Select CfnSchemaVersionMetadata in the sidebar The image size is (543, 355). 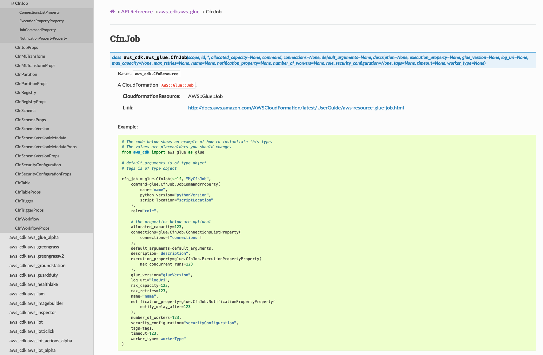(x=41, y=138)
